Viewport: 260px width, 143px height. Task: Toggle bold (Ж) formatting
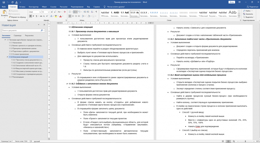[30, 16]
